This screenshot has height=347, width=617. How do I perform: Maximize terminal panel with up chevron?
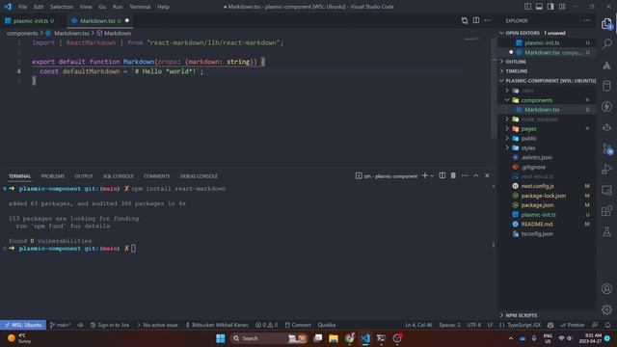point(475,175)
